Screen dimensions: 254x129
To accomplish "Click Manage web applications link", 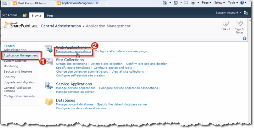I will pos(73,51).
